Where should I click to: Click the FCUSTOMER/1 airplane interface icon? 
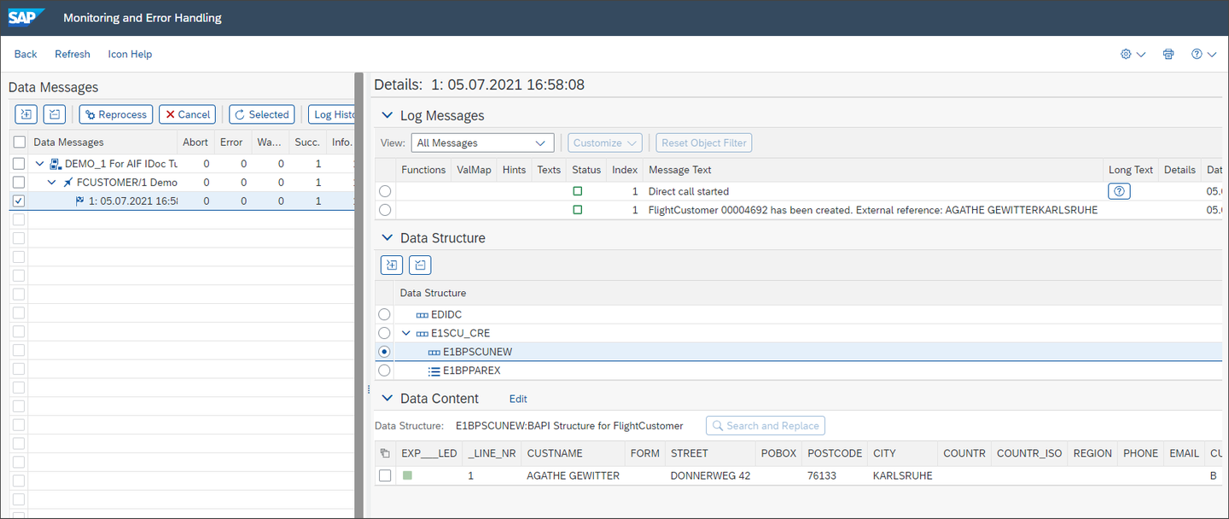(67, 183)
